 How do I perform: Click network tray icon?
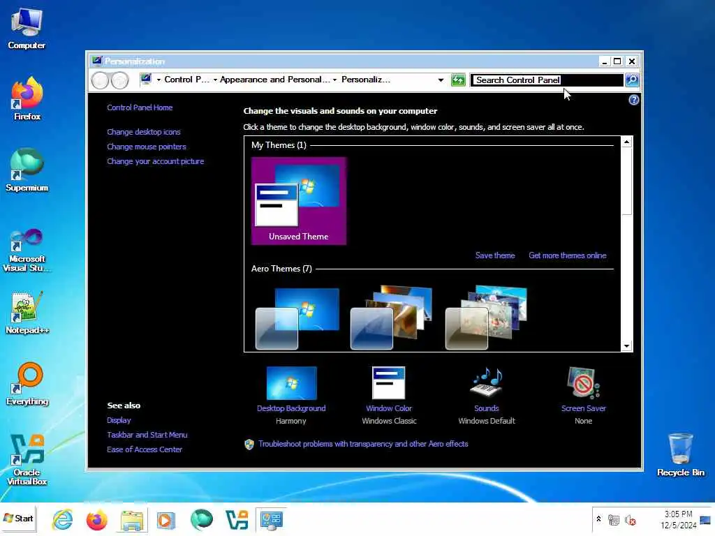(x=613, y=520)
